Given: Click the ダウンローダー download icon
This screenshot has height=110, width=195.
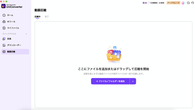Looking at the screenshot, I should pos(4,45).
